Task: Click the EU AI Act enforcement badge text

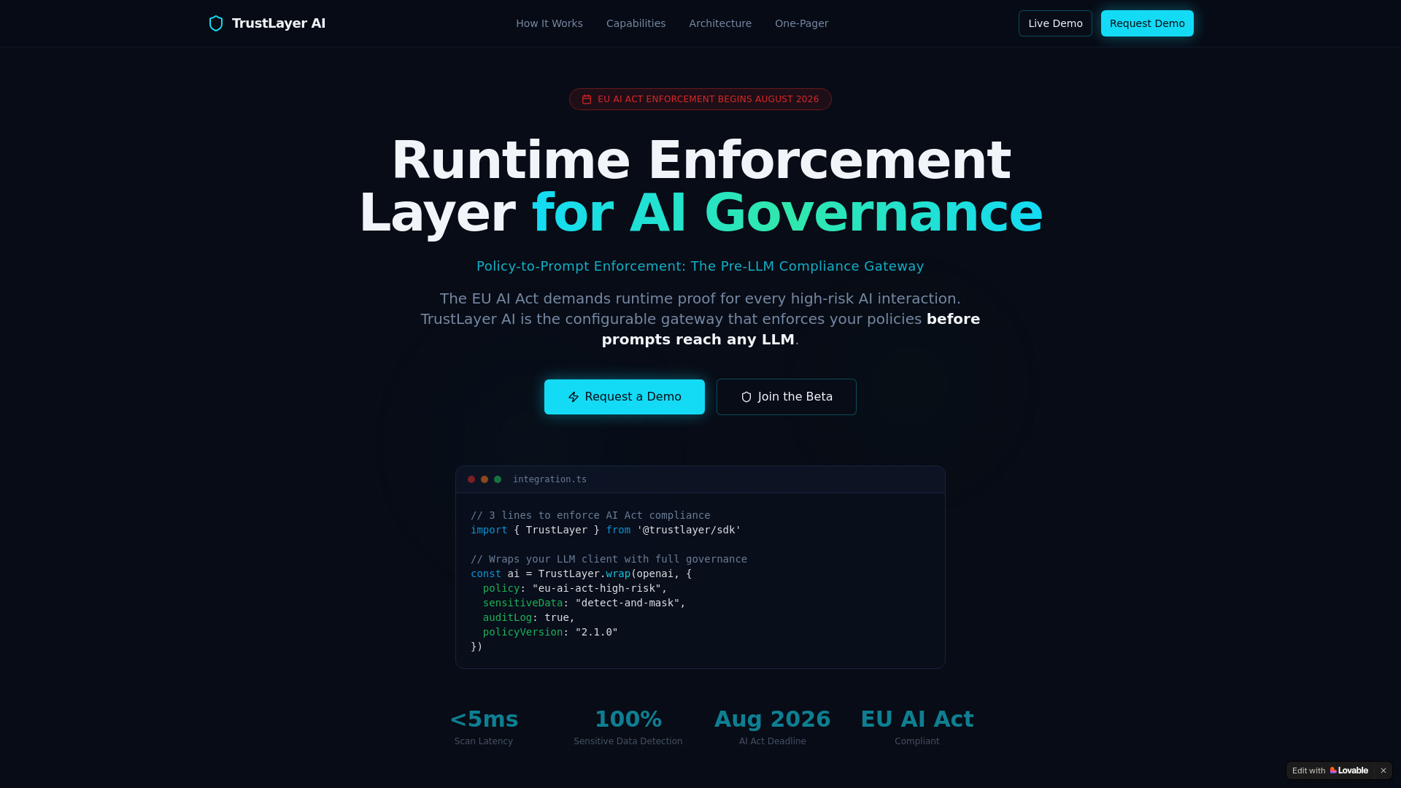Action: [708, 99]
